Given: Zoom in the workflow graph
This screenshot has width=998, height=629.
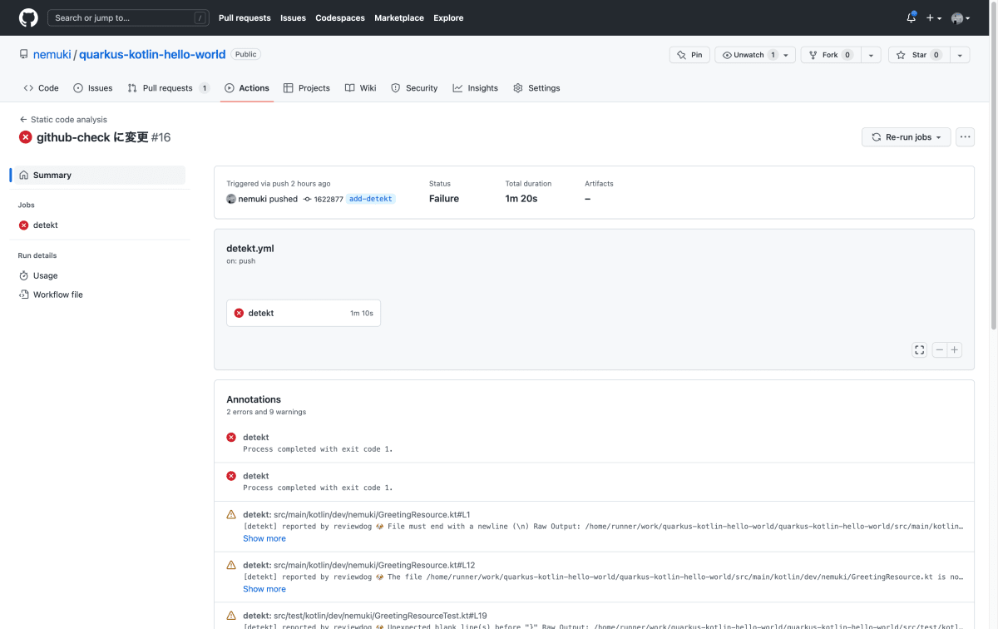Looking at the screenshot, I should click(x=955, y=350).
